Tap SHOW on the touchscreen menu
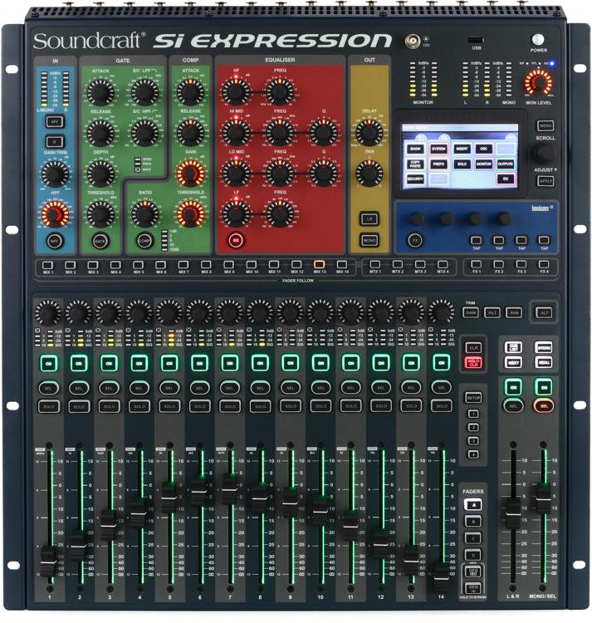 (x=415, y=149)
